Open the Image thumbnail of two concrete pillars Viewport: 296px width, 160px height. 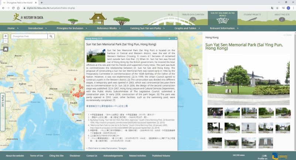pos(266,143)
